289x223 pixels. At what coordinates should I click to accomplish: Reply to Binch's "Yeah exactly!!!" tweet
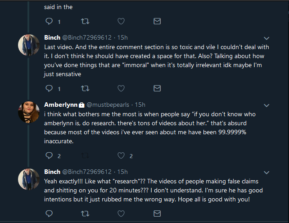click(49, 214)
